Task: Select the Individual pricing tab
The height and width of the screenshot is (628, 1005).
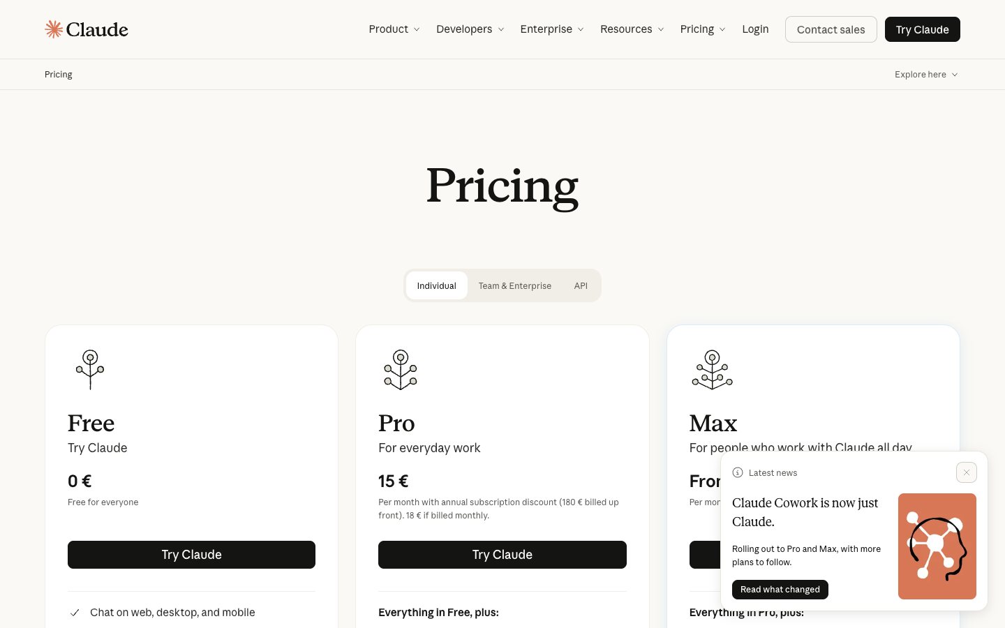Action: coord(437,285)
